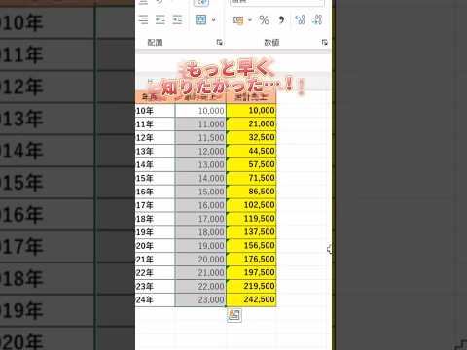Select the gray cell with 15,000
467x350 pixels.
200,192
